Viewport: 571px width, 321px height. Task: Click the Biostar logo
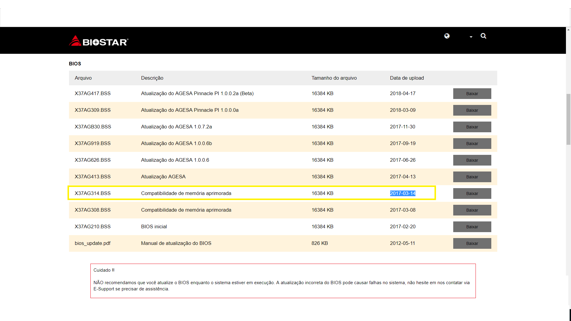pos(98,41)
